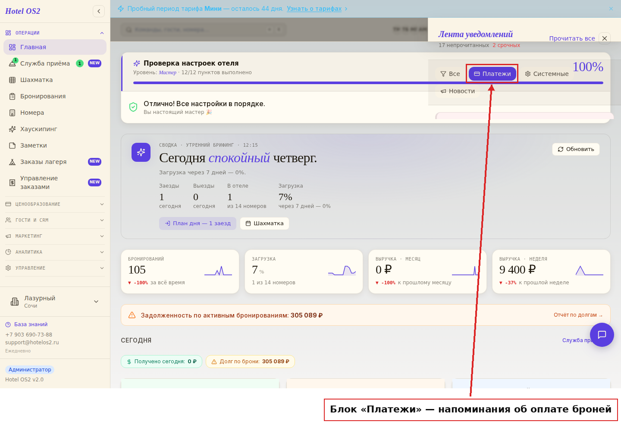Click the debt warning triangle icon
621x431 pixels.
[x=132, y=315]
